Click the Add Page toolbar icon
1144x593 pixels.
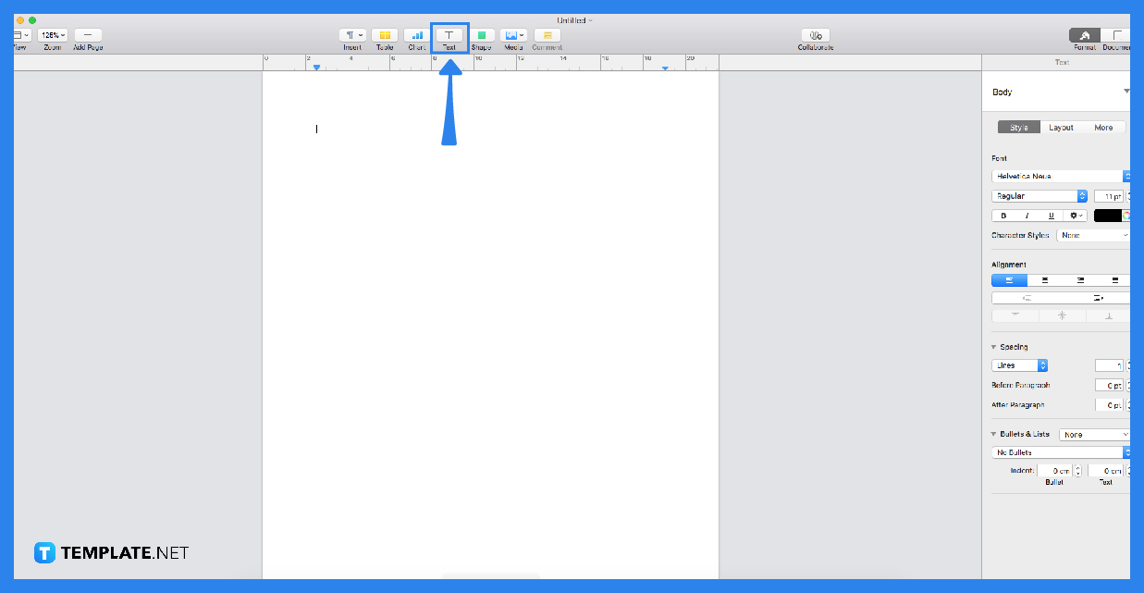pos(87,34)
